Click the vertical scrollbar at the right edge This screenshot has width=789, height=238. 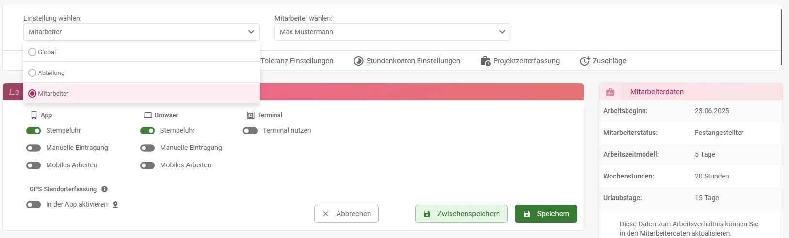pos(781,37)
